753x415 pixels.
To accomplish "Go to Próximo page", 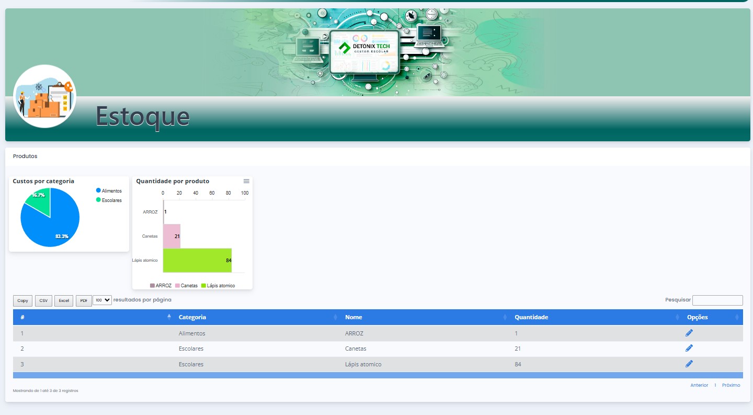I will pos(731,385).
